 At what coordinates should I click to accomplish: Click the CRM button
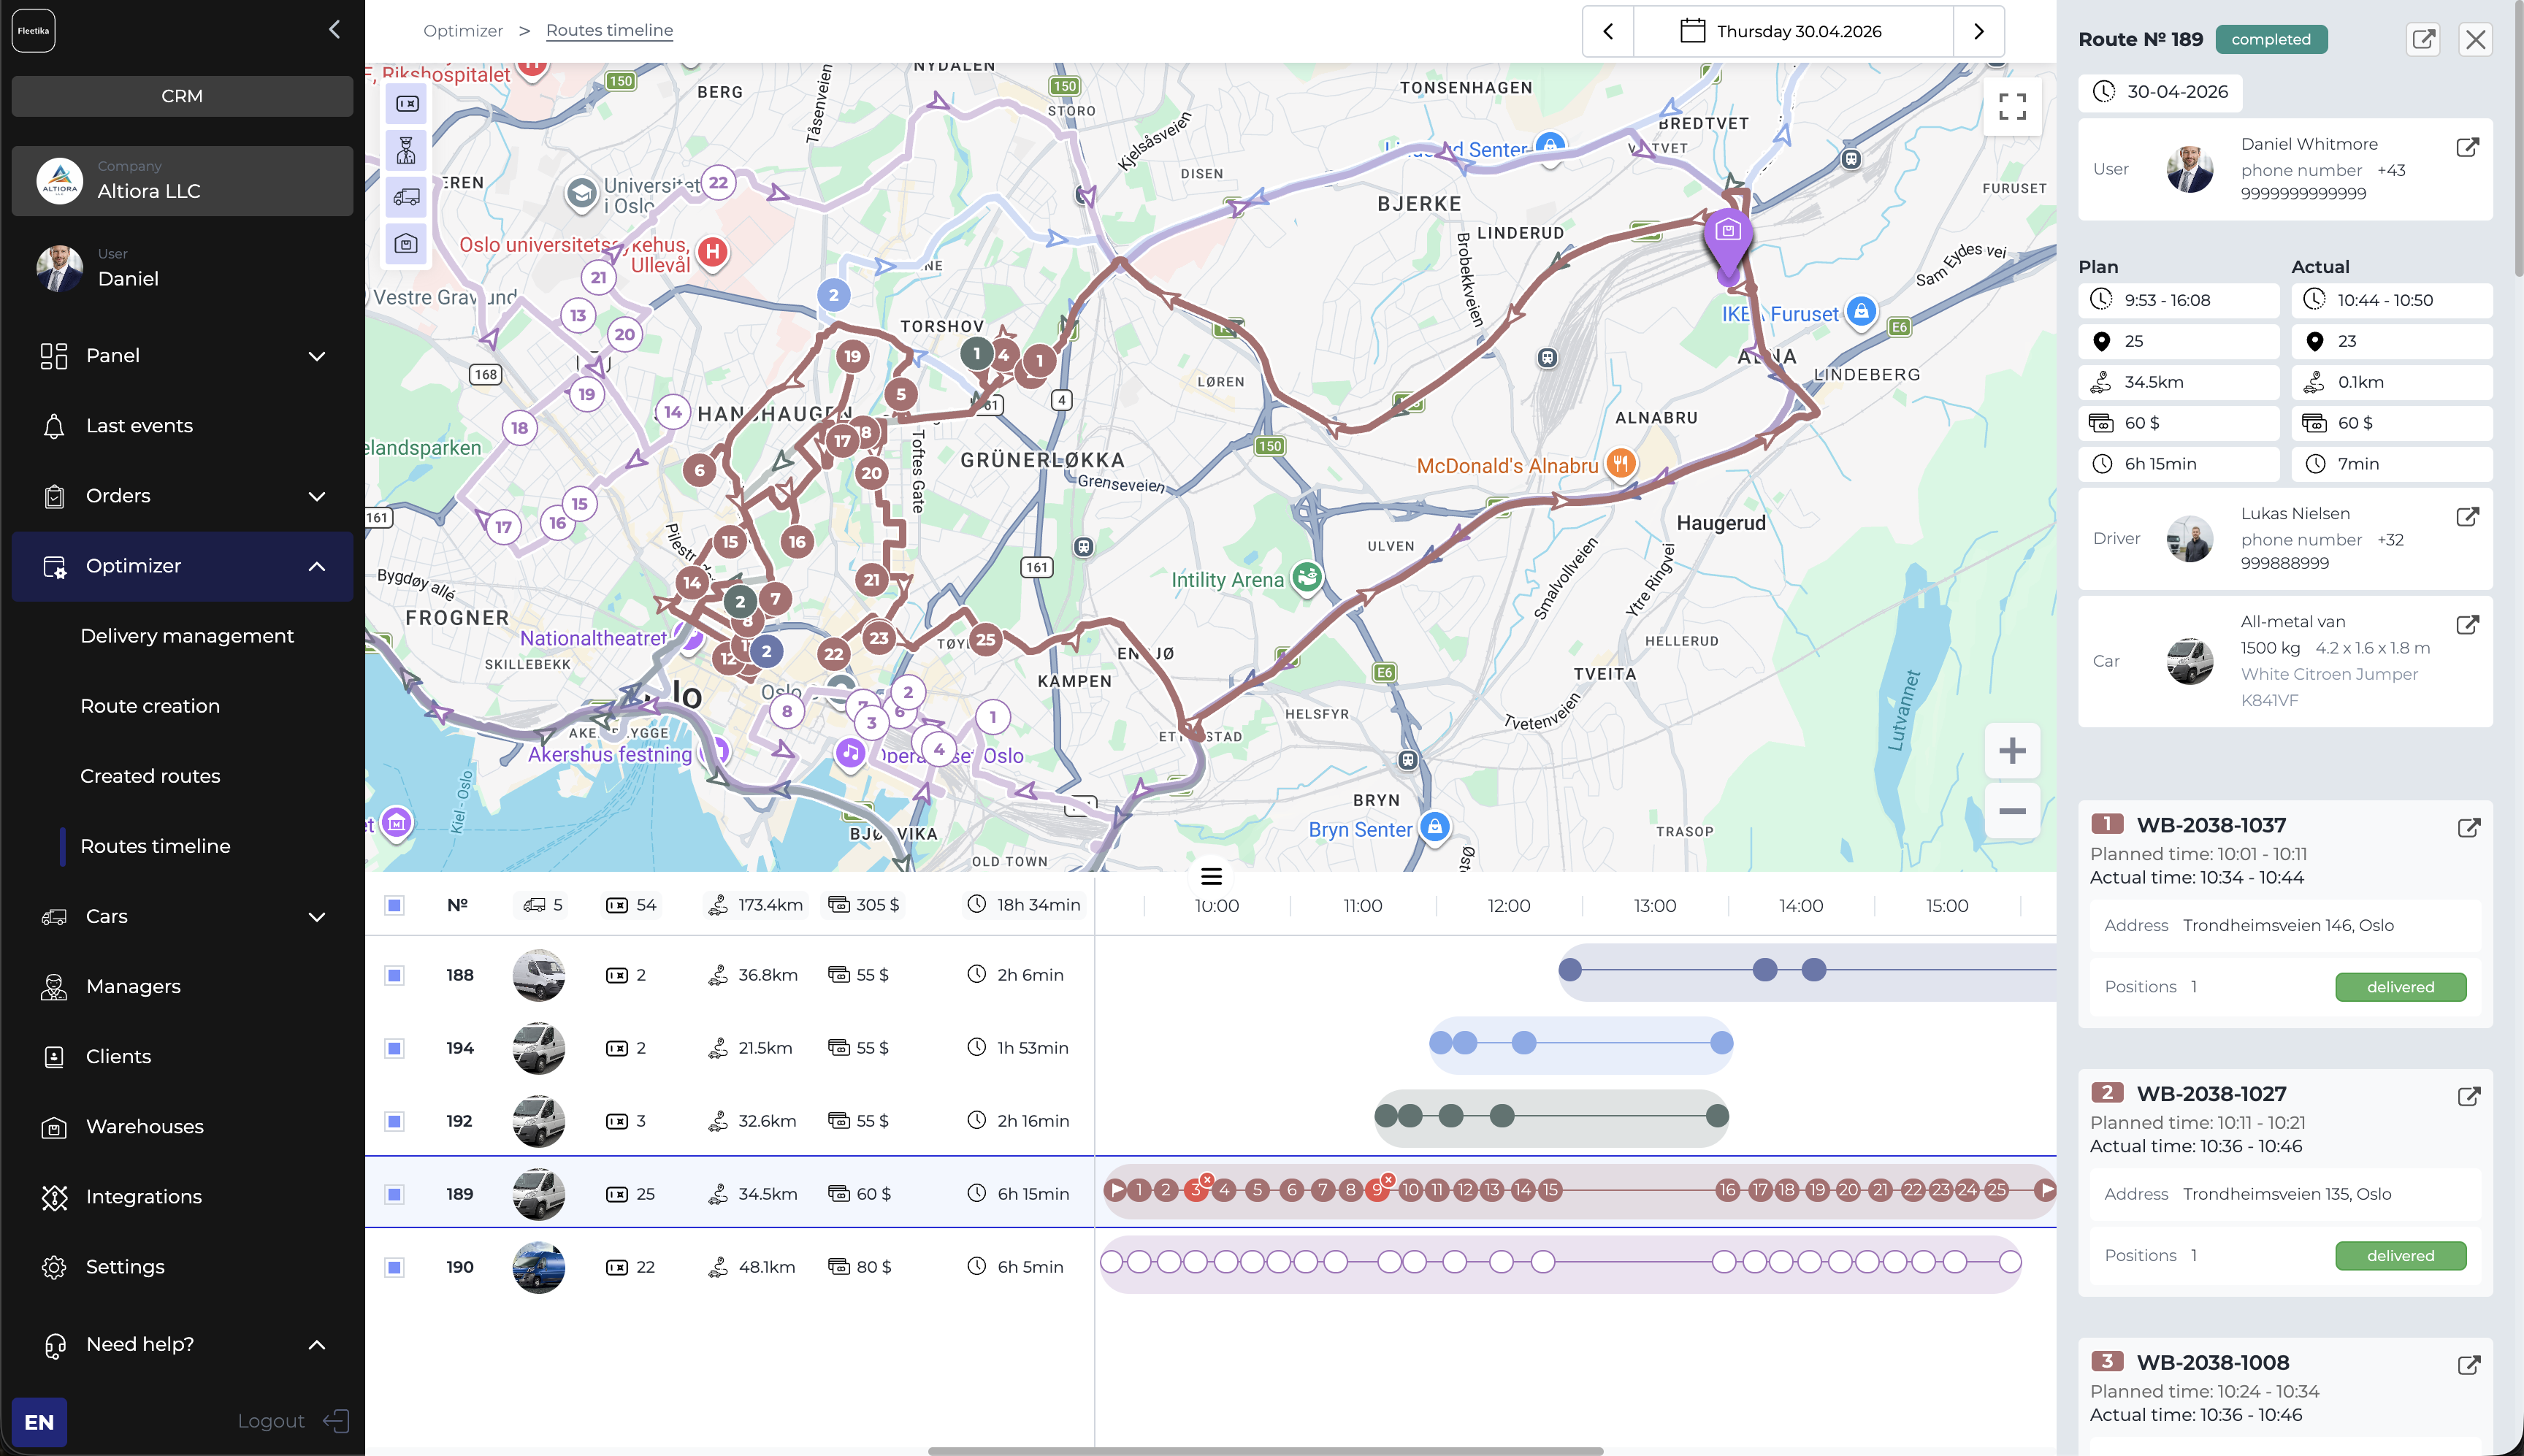pos(182,96)
